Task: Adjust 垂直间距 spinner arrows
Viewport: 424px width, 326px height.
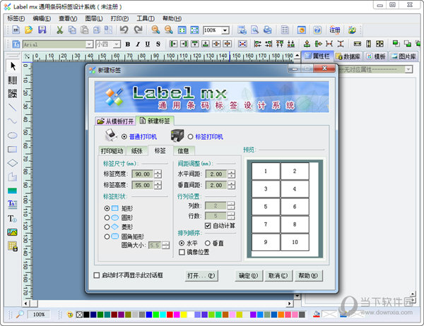Action: click(x=232, y=185)
